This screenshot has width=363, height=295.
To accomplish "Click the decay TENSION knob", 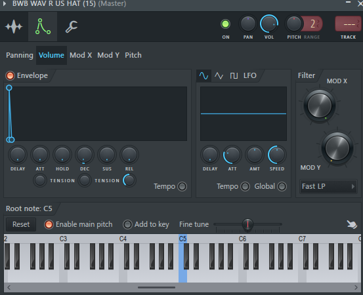I will (x=85, y=180).
